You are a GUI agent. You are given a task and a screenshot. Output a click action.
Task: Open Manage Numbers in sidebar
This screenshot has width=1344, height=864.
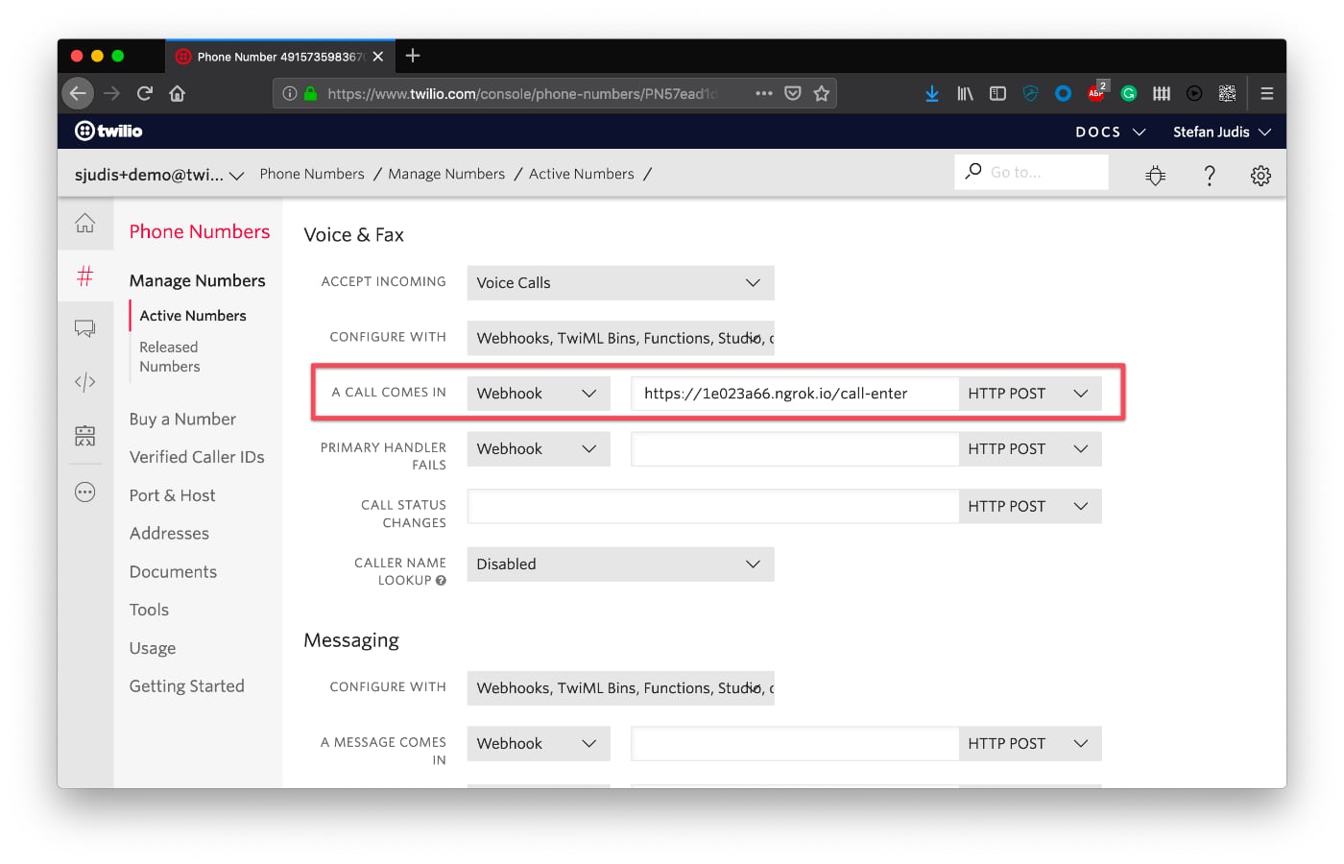198,280
